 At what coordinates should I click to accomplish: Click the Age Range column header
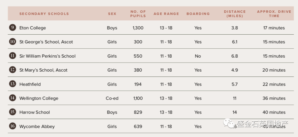[166, 14]
